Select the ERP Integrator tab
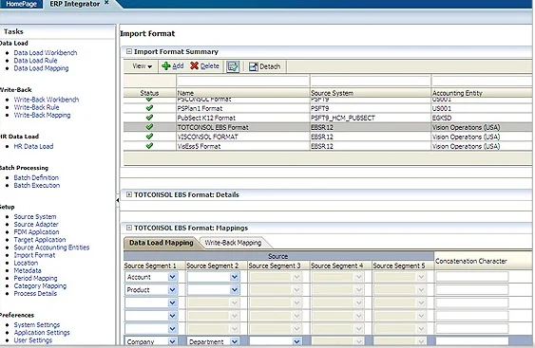The image size is (535, 348). pyautogui.click(x=75, y=4)
